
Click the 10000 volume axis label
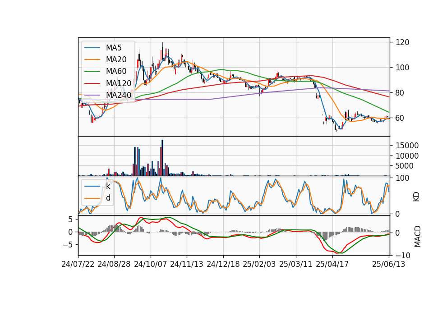pyautogui.click(x=407, y=156)
